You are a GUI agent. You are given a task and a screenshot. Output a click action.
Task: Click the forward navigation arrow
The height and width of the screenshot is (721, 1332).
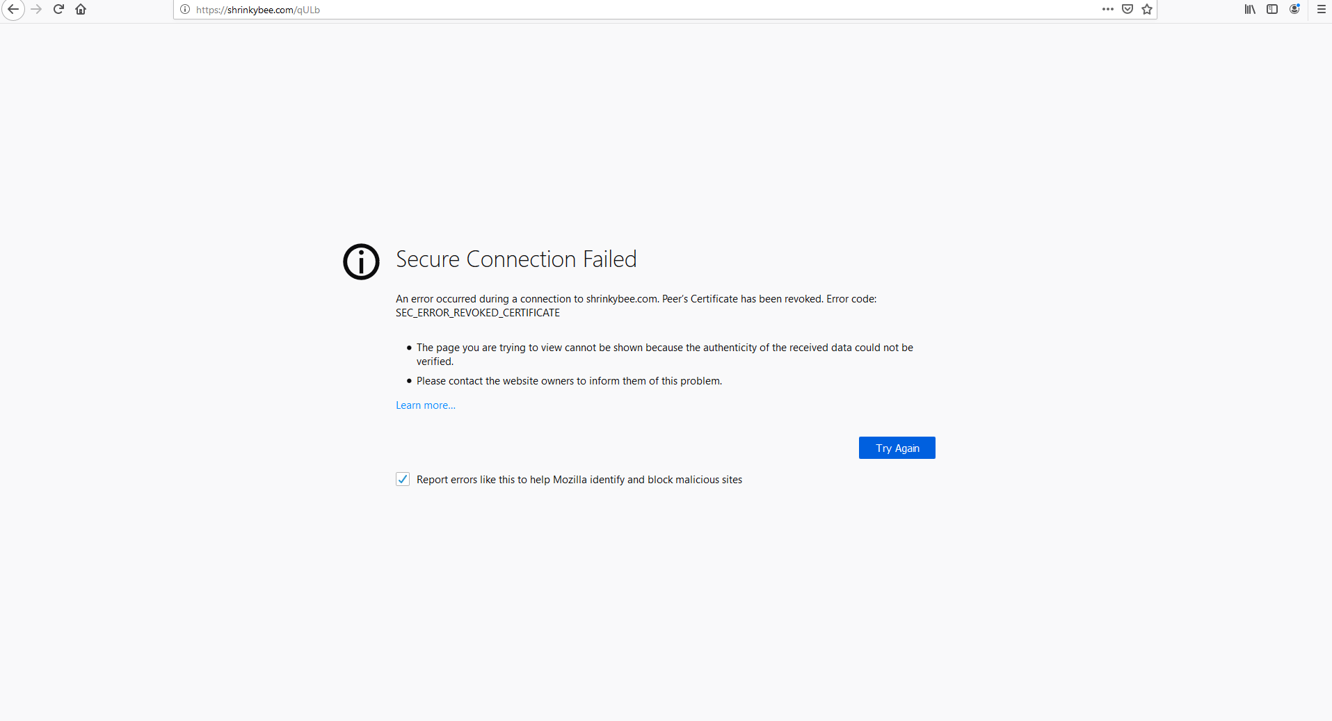(x=36, y=10)
